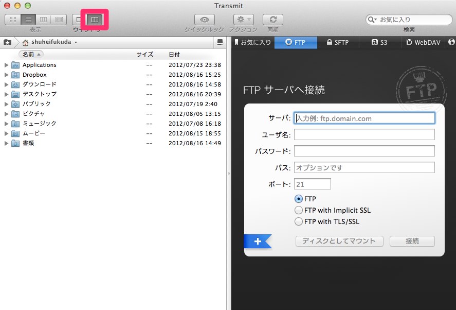
Task: Switch to the WebDAV tab
Action: coord(423,43)
